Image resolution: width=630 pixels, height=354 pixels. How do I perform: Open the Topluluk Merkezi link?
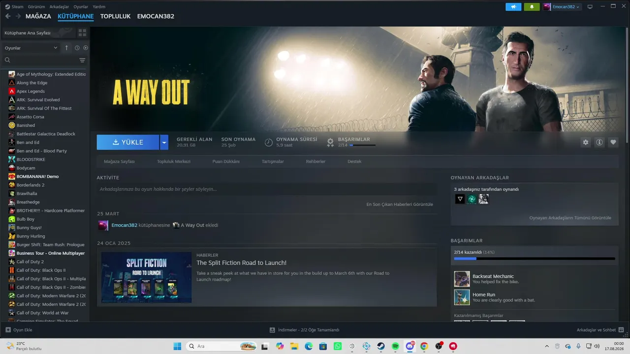point(174,161)
